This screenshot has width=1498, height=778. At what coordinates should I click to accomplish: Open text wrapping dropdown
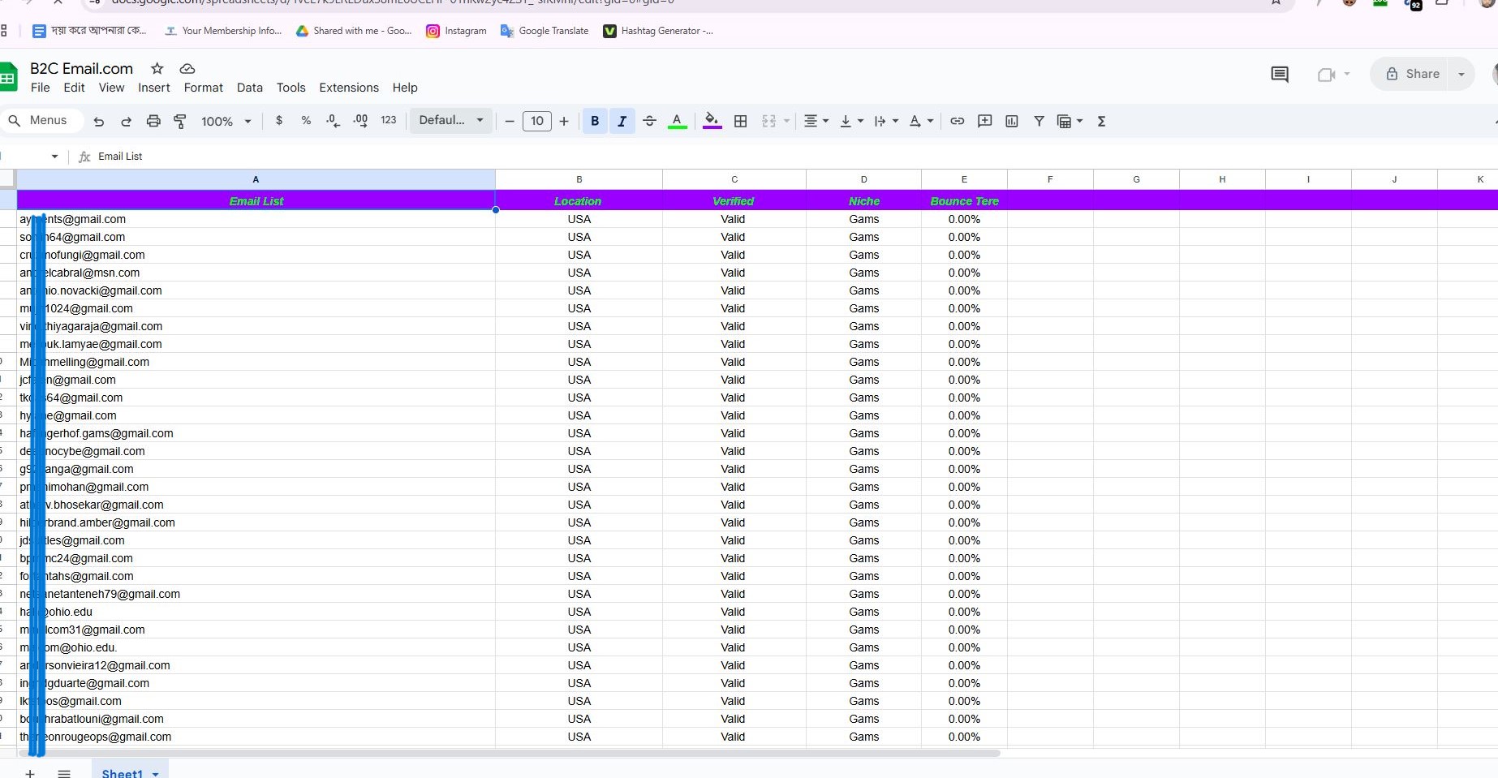click(x=886, y=121)
